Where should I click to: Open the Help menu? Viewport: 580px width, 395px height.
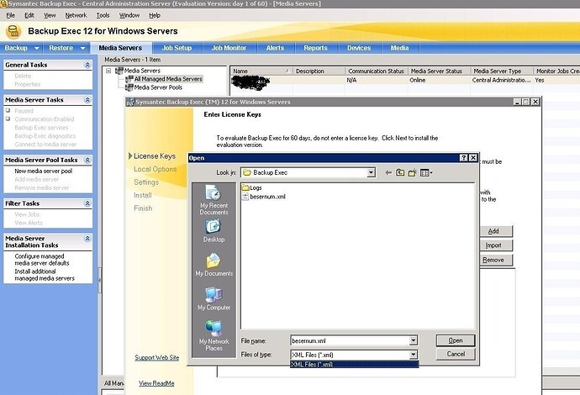155,15
